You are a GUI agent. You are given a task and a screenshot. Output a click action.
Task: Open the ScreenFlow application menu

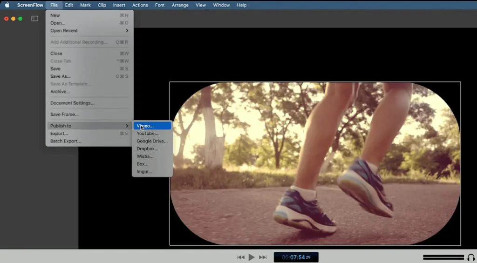click(30, 5)
